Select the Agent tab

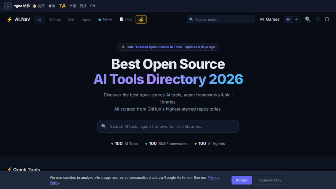click(x=86, y=20)
